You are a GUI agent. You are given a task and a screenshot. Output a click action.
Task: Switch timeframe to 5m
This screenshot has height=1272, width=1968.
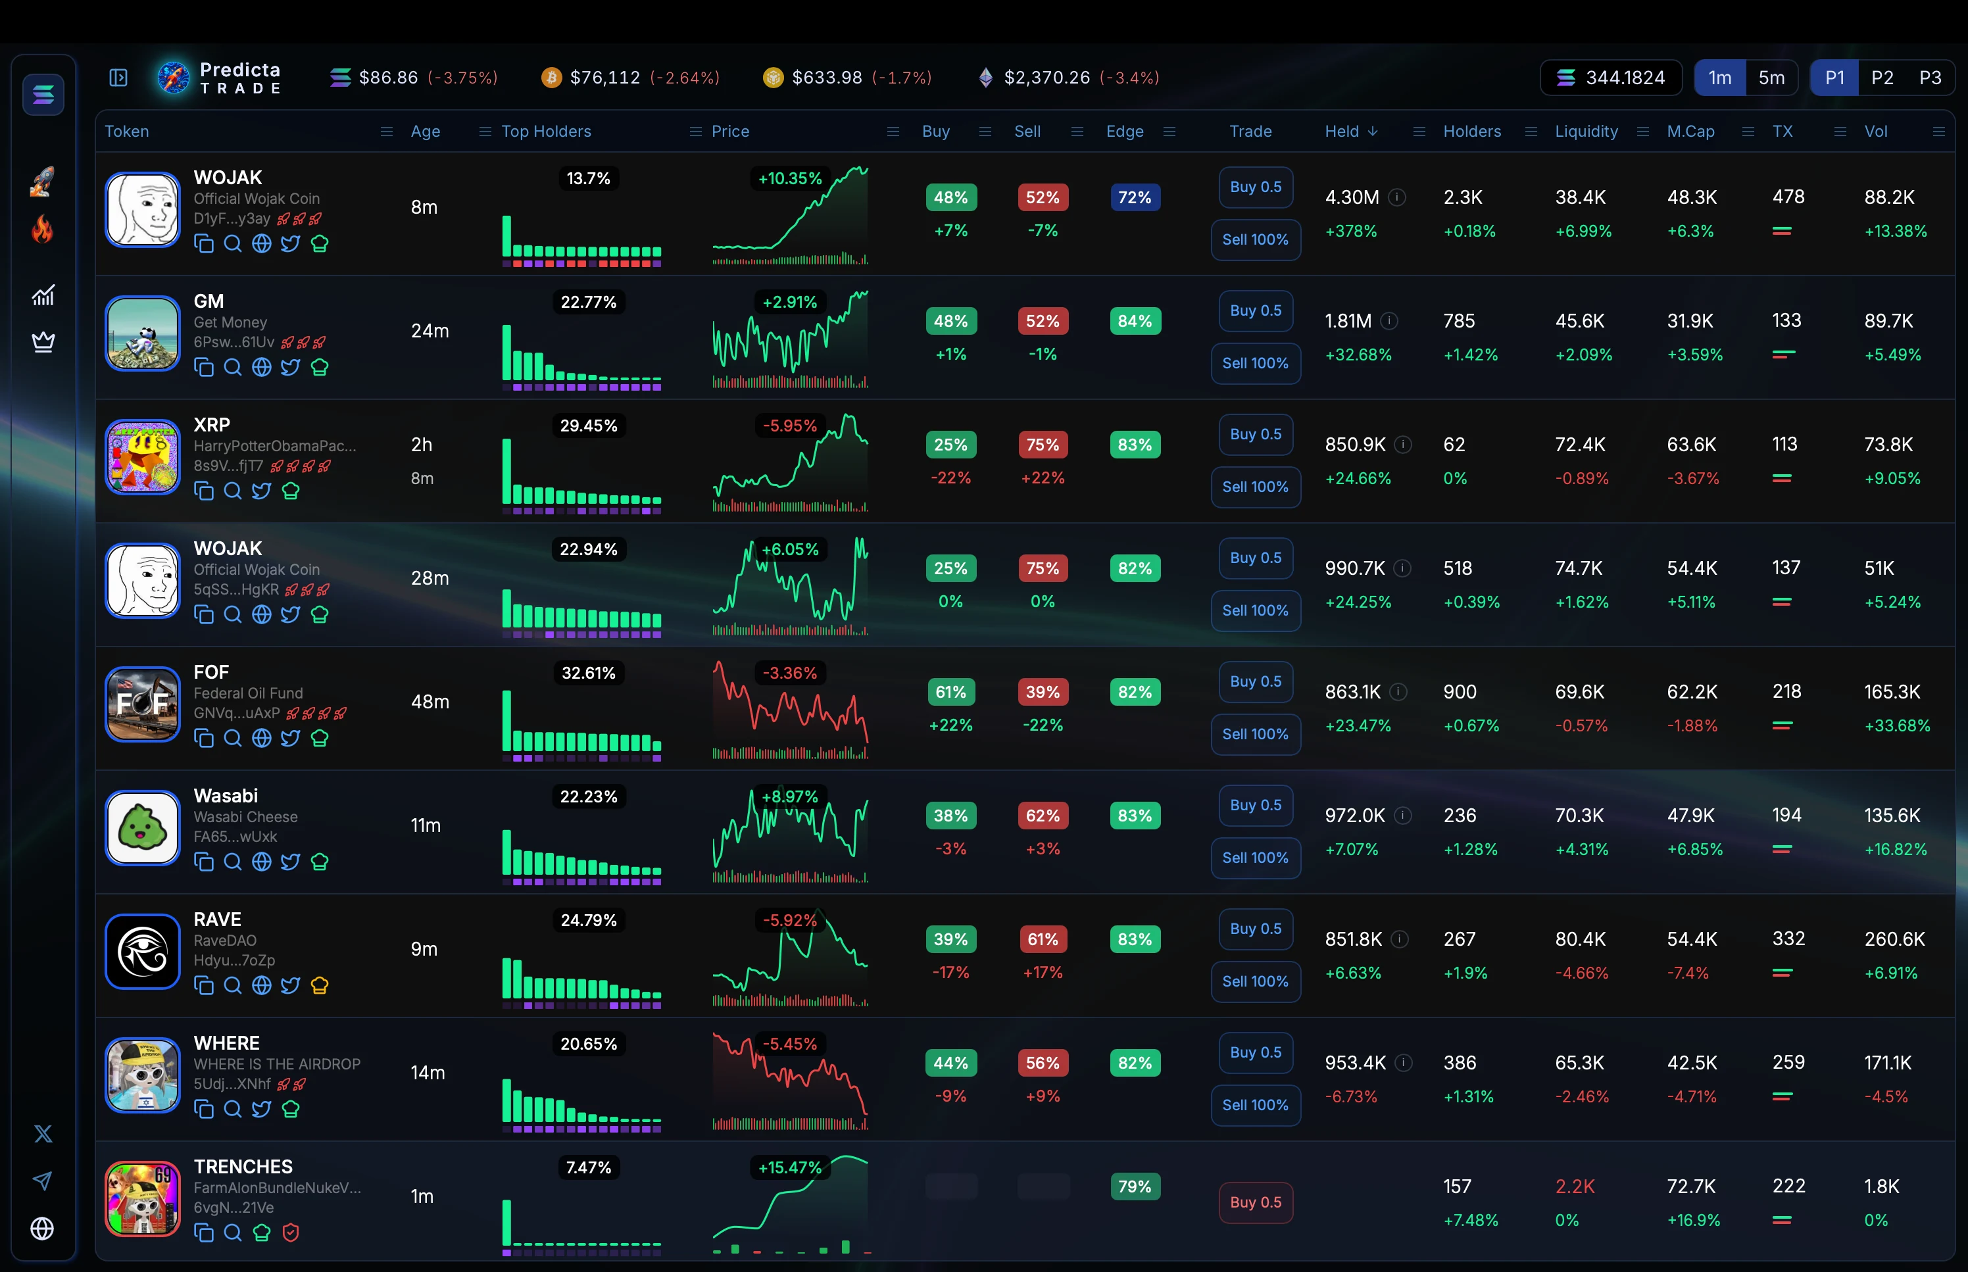pos(1771,78)
